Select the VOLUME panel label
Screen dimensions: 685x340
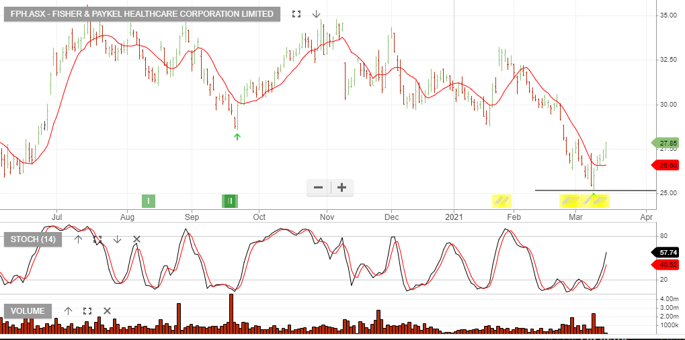pos(28,310)
